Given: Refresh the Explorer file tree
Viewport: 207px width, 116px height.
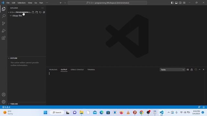Looking at the screenshot, I should click(x=40, y=12).
